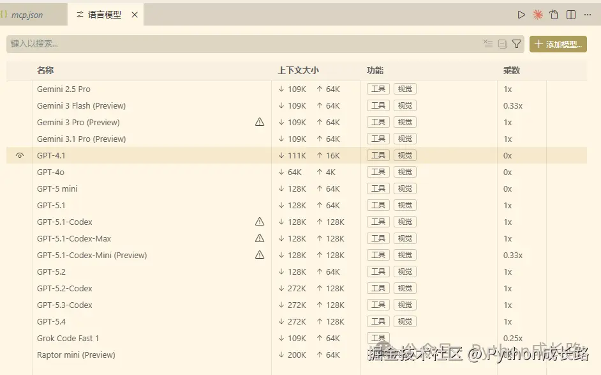Select the Gemini 3 Flash (Preview) model name

tap(81, 105)
